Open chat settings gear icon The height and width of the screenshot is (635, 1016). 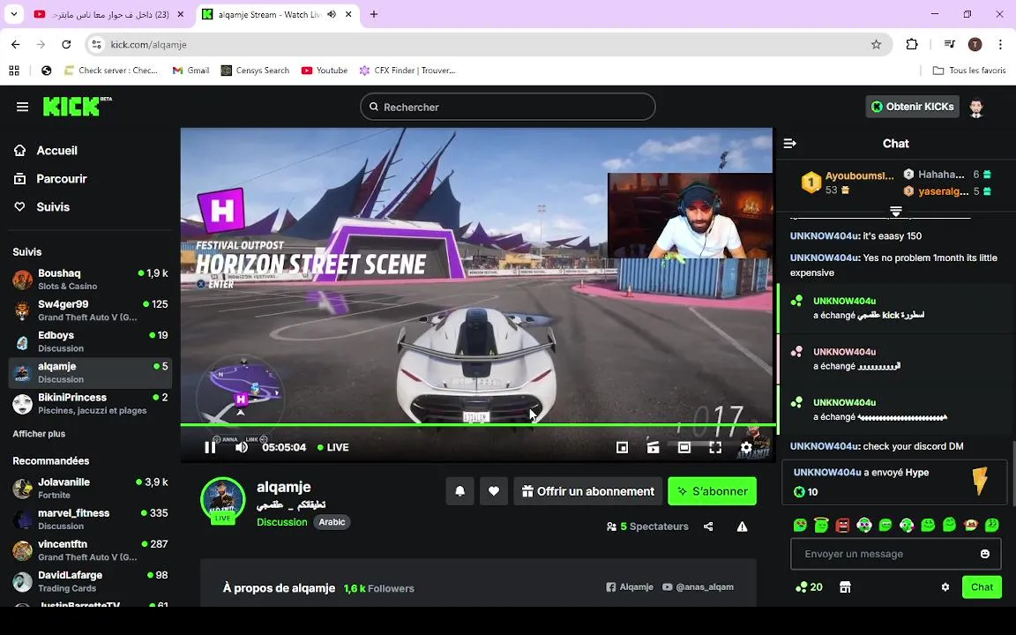pyautogui.click(x=945, y=587)
